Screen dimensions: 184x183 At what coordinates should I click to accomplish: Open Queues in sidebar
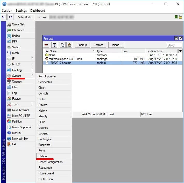(x=21, y=82)
